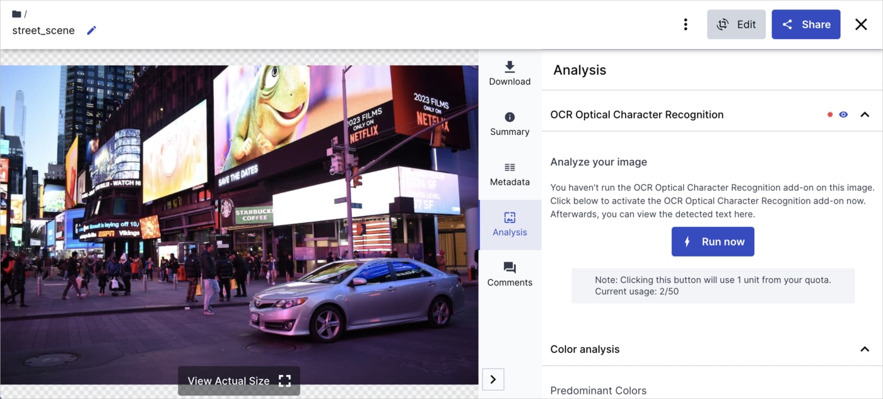Viewport: 883px width, 399px height.
Task: Click the 'Analyze your image' heading
Action: pyautogui.click(x=599, y=162)
